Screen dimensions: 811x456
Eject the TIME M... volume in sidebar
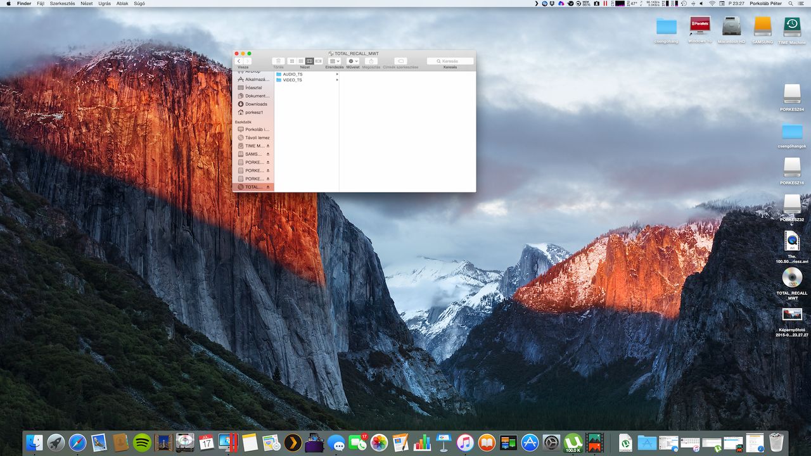coord(268,146)
